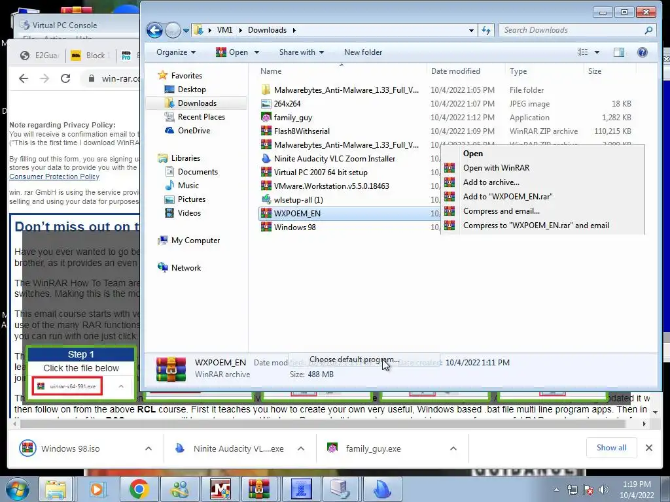This screenshot has height=502, width=670.
Task: Show hidden system tray icons
Action: point(556,490)
